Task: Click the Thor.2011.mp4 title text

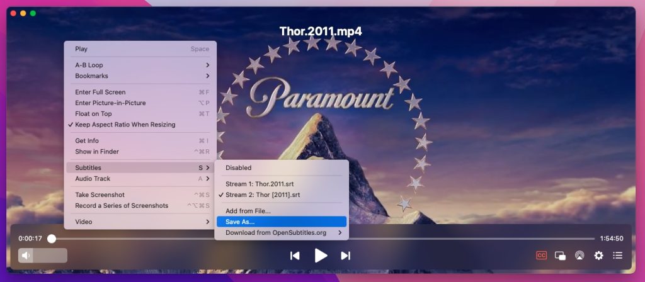Action: coord(321,31)
